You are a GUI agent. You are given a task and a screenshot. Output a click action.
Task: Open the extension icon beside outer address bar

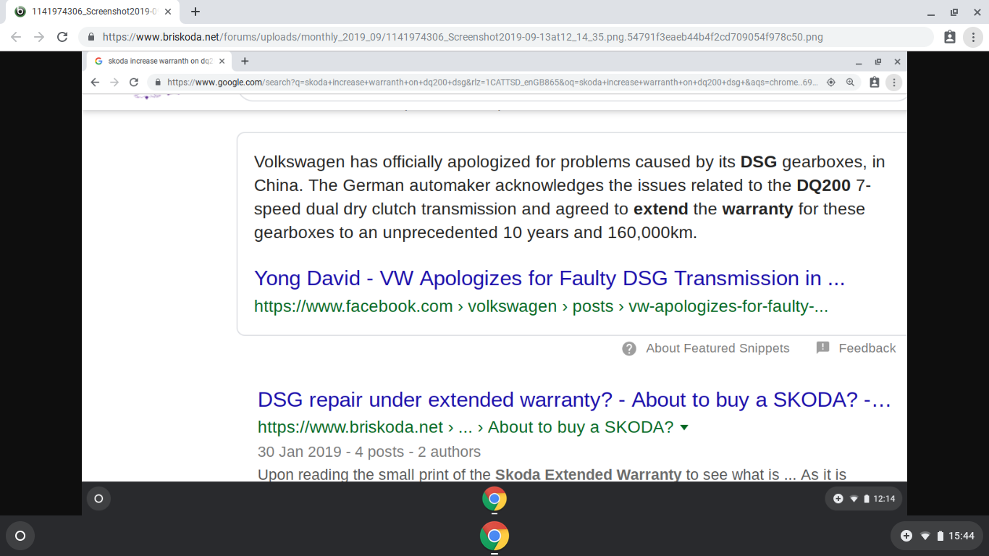[x=950, y=37]
